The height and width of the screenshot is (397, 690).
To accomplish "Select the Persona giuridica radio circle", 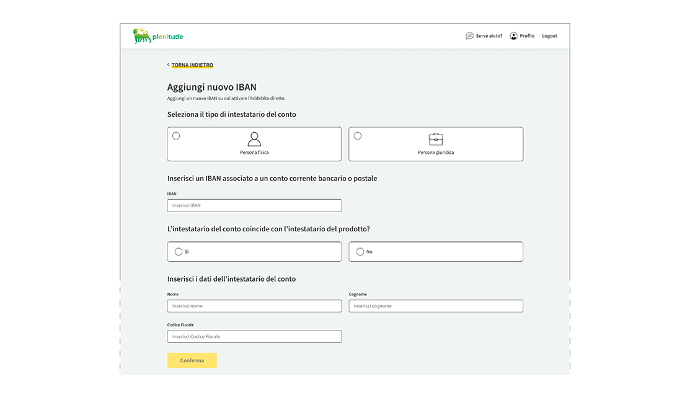I will pyautogui.click(x=358, y=136).
